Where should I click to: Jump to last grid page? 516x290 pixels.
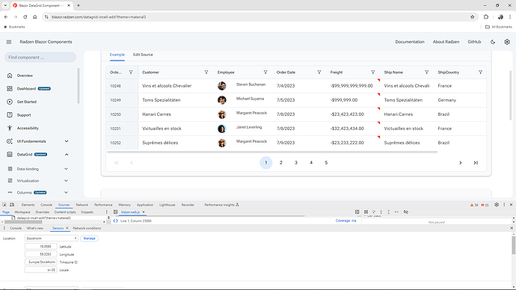[476, 163]
